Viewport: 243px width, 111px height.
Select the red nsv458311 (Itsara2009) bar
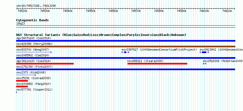[x=157, y=64]
